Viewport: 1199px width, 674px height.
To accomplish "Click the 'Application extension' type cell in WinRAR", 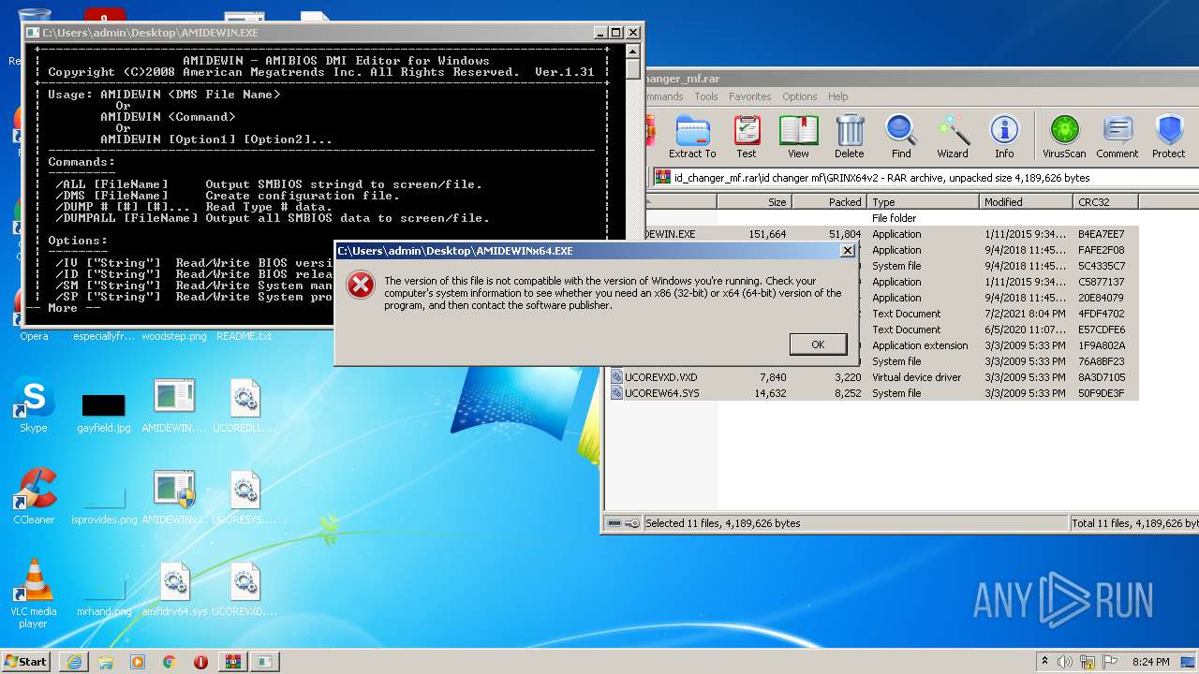I will pos(920,345).
